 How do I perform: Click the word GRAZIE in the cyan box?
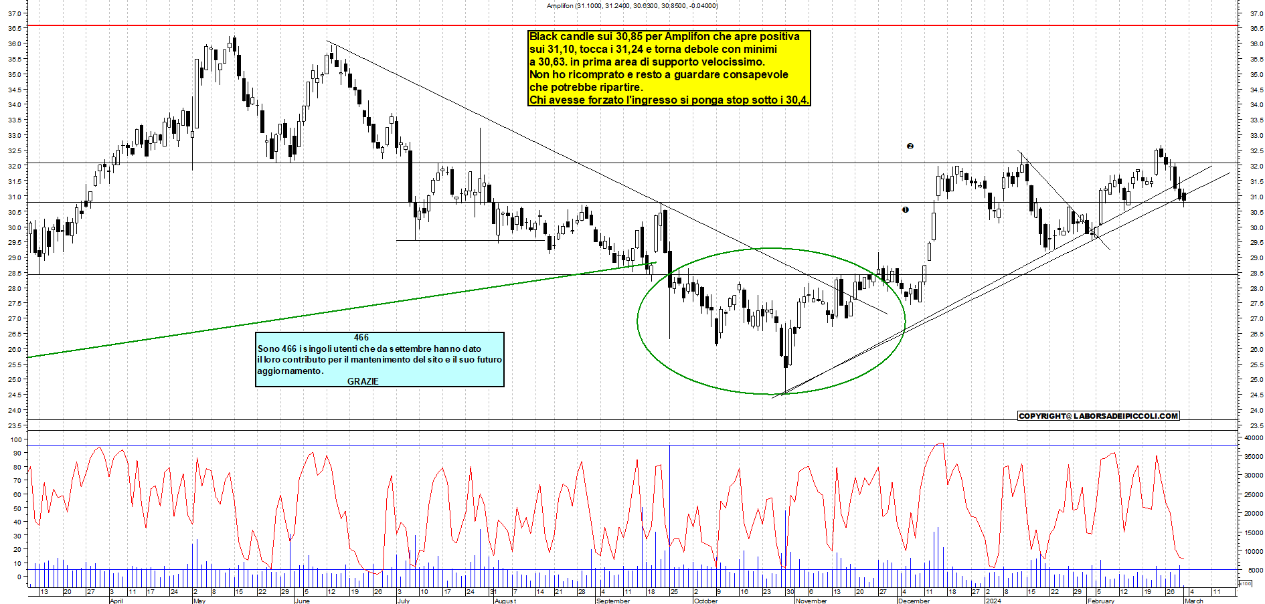click(363, 381)
